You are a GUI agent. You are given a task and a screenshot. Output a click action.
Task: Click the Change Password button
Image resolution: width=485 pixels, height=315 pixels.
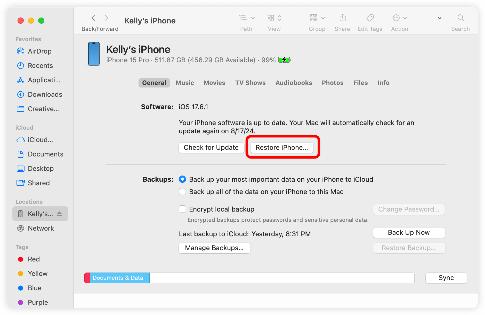point(409,209)
